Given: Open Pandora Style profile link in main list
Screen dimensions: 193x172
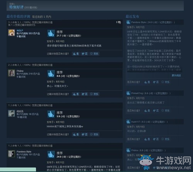Looking at the screenshot, I should 24,152.
